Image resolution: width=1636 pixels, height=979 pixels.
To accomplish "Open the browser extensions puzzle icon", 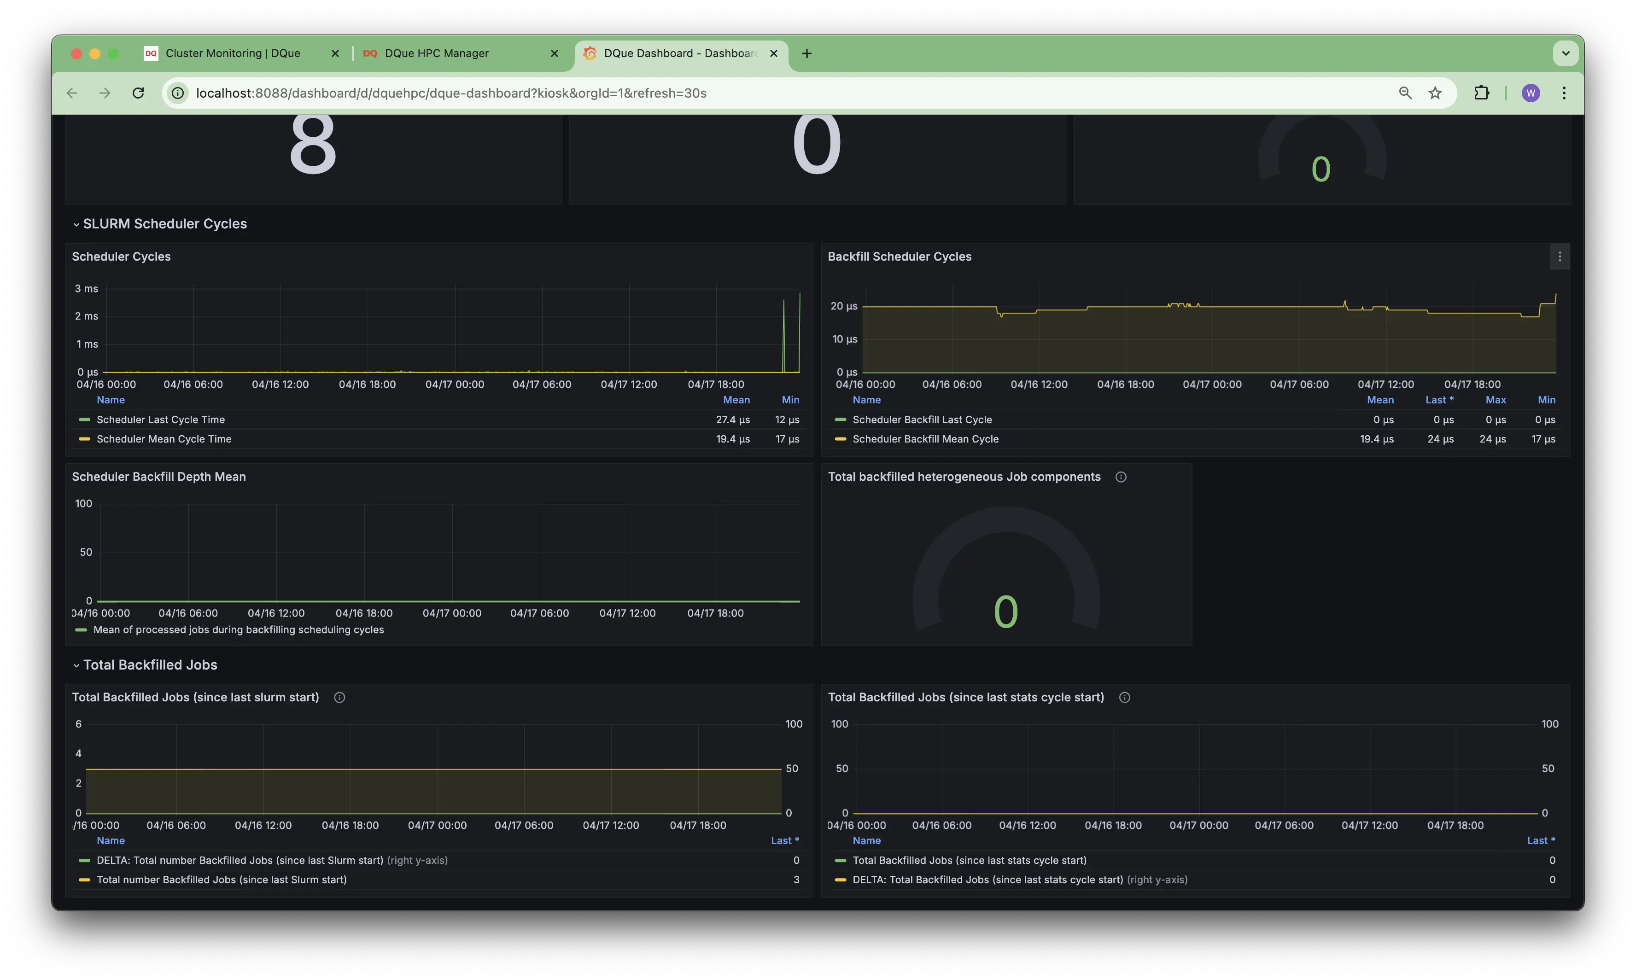I will tap(1482, 93).
